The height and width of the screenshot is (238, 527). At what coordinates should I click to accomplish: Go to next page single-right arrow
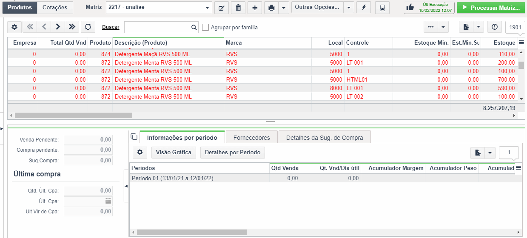(58, 27)
